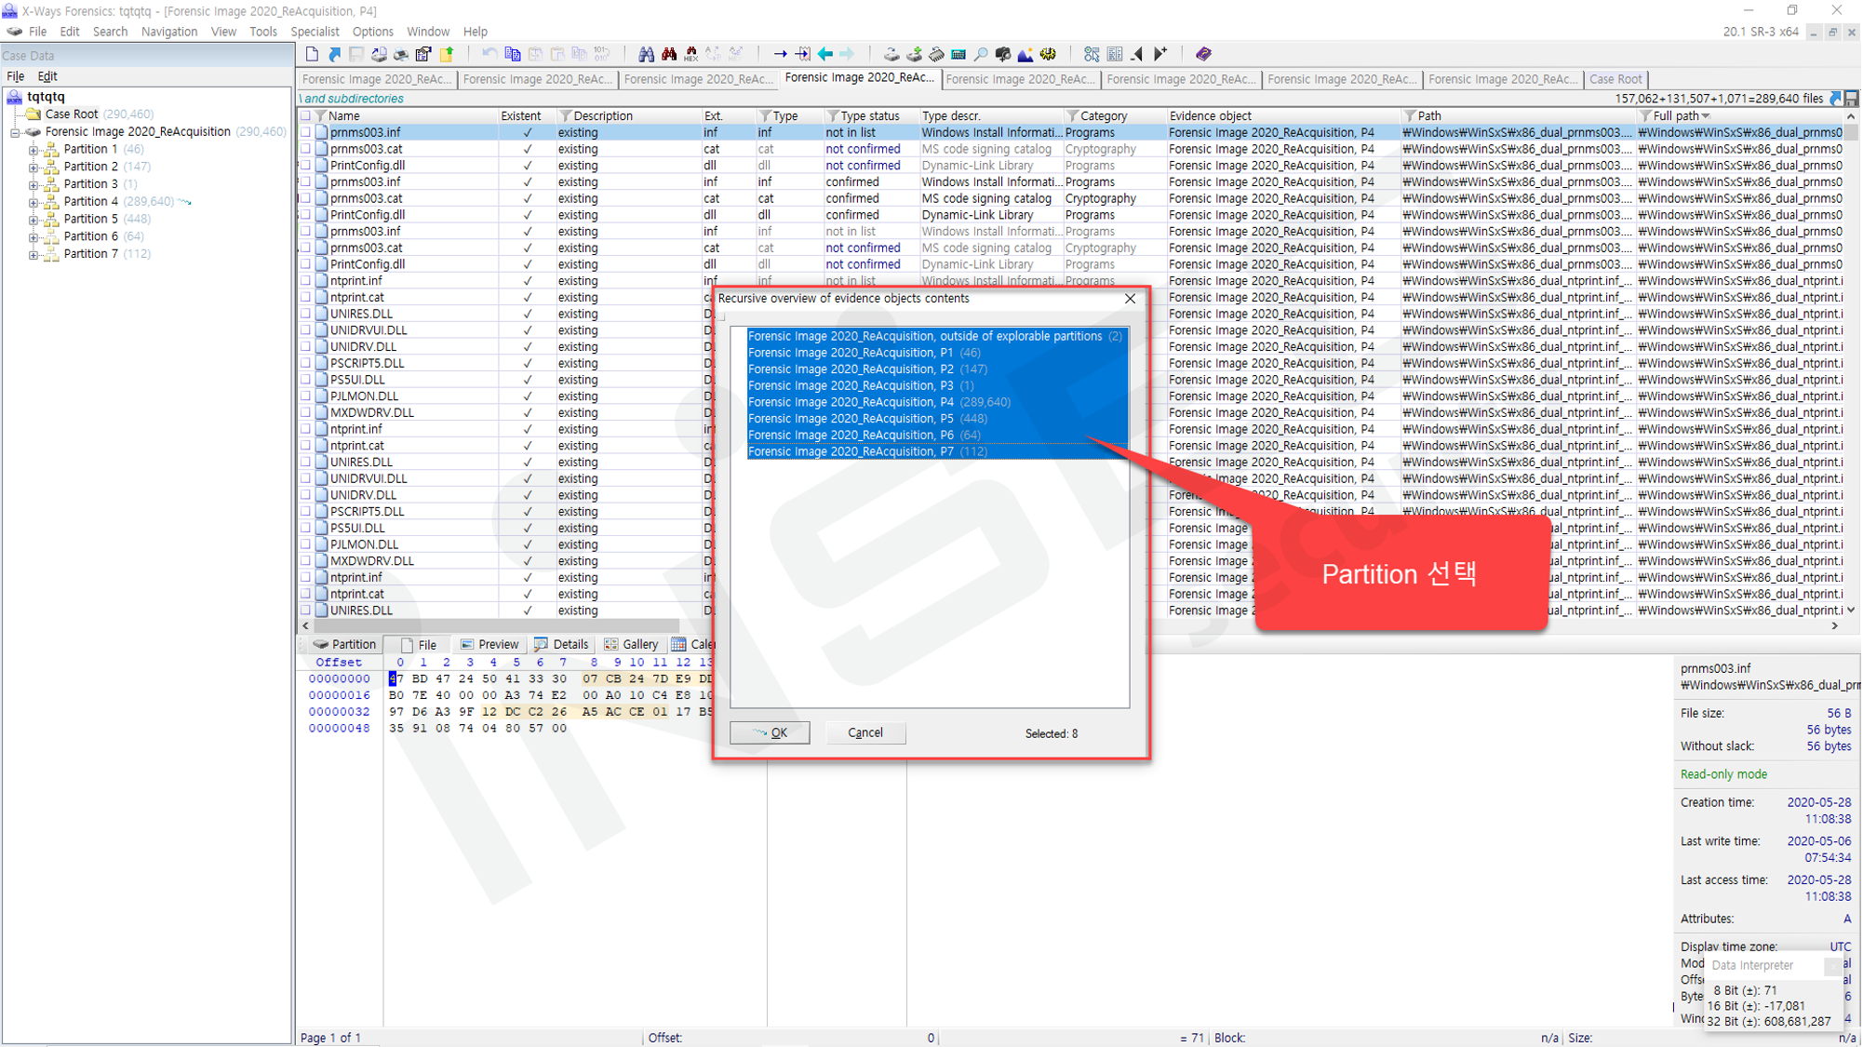Click the Calculator toolbar icon
The height and width of the screenshot is (1047, 1863).
pos(958,54)
